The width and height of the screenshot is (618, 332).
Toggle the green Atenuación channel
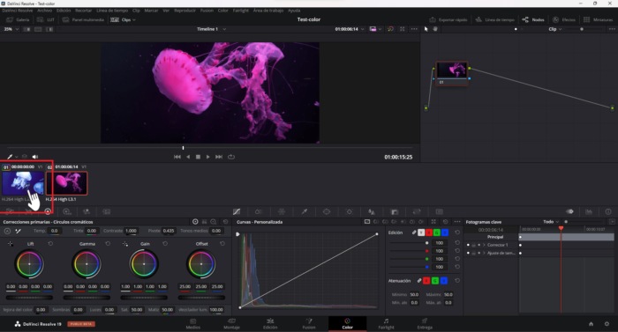pos(434,281)
